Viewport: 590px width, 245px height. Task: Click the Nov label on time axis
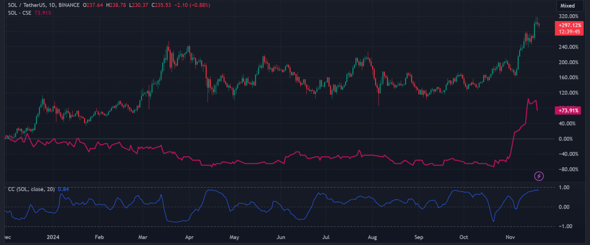510,237
